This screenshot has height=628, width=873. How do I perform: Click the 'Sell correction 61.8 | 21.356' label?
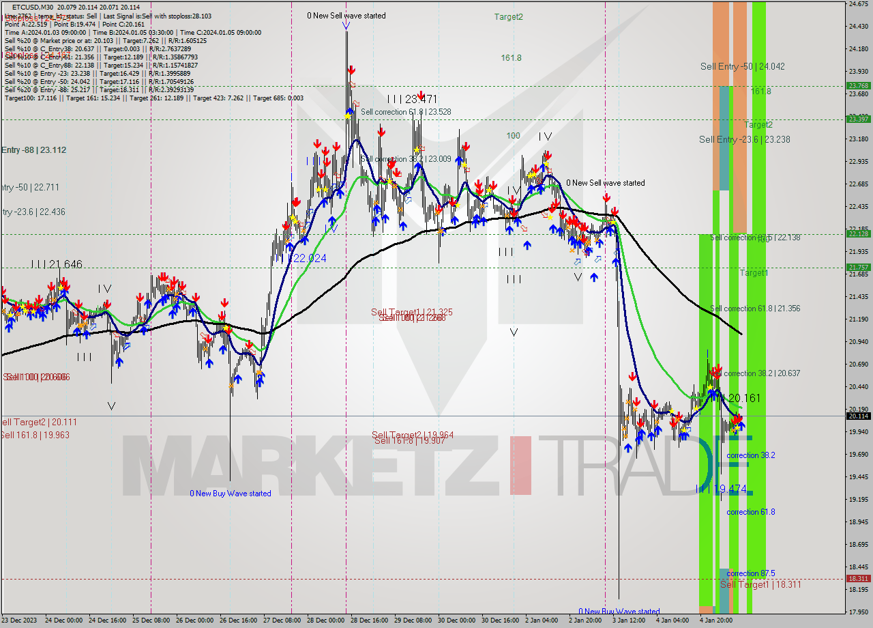coord(755,309)
